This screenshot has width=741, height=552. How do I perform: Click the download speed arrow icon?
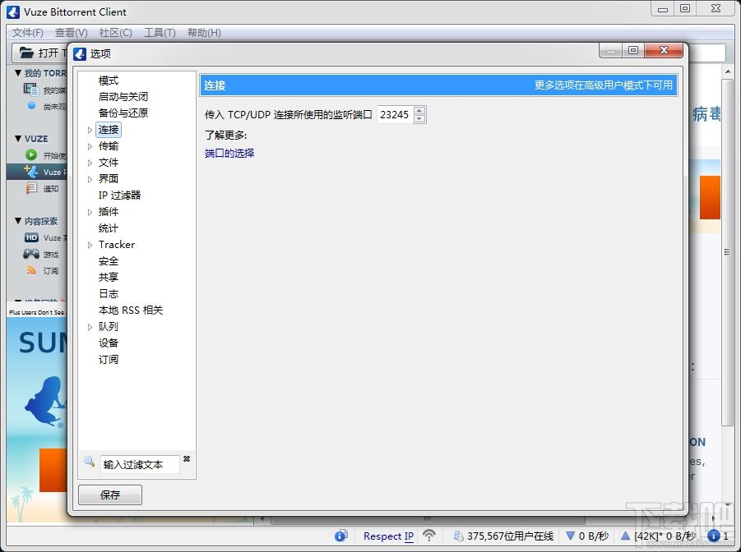pos(571,536)
